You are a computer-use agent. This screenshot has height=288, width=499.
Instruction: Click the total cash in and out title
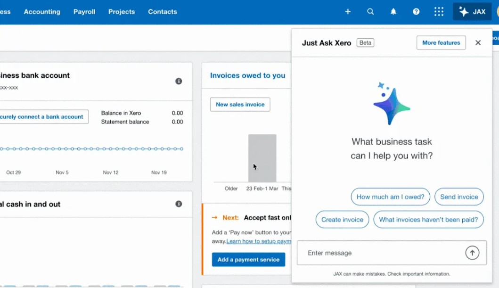click(30, 204)
